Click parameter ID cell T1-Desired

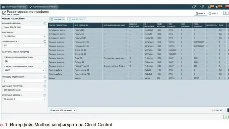150,66
